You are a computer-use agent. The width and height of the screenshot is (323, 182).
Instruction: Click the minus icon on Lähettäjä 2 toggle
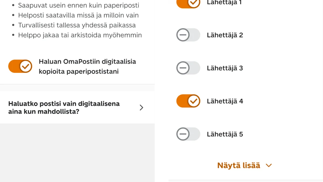(x=183, y=35)
